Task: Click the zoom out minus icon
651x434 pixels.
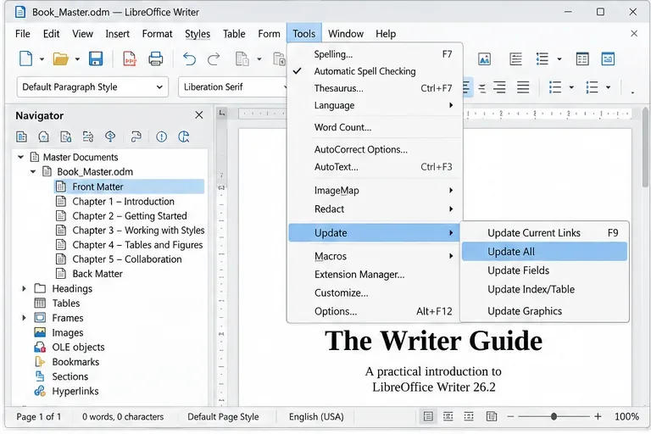Action: pyautogui.click(x=510, y=416)
